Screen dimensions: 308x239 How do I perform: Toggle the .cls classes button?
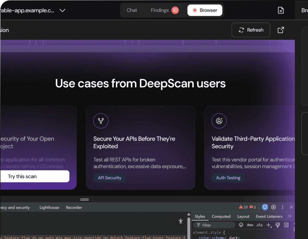[x=259, y=225]
